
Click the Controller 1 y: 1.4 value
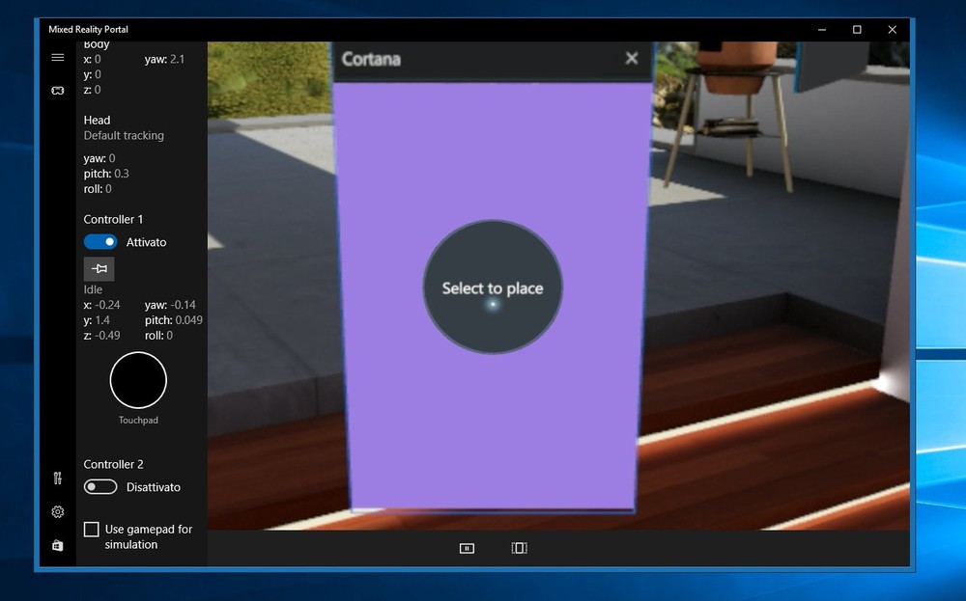pyautogui.click(x=97, y=320)
